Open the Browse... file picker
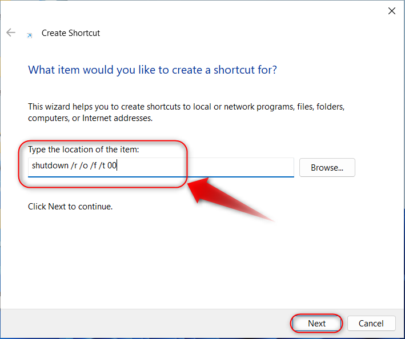 pyautogui.click(x=327, y=168)
